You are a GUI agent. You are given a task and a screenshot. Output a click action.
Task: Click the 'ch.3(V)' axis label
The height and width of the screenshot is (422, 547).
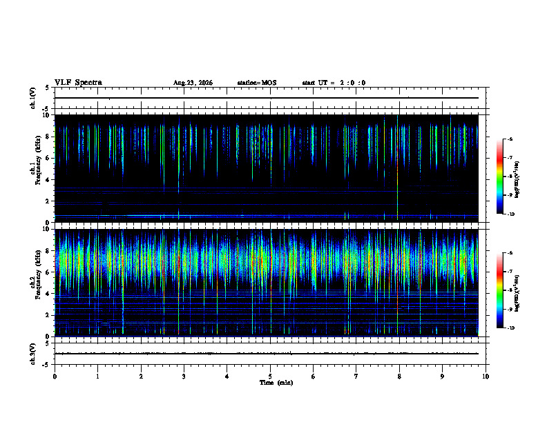click(x=33, y=354)
